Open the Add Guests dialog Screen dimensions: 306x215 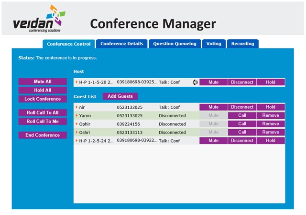120,96
